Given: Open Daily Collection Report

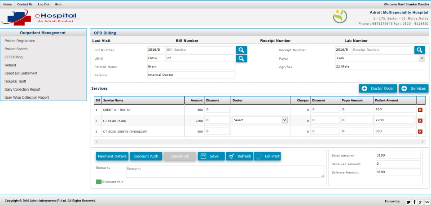Looking at the screenshot, I should (x=22, y=89).
